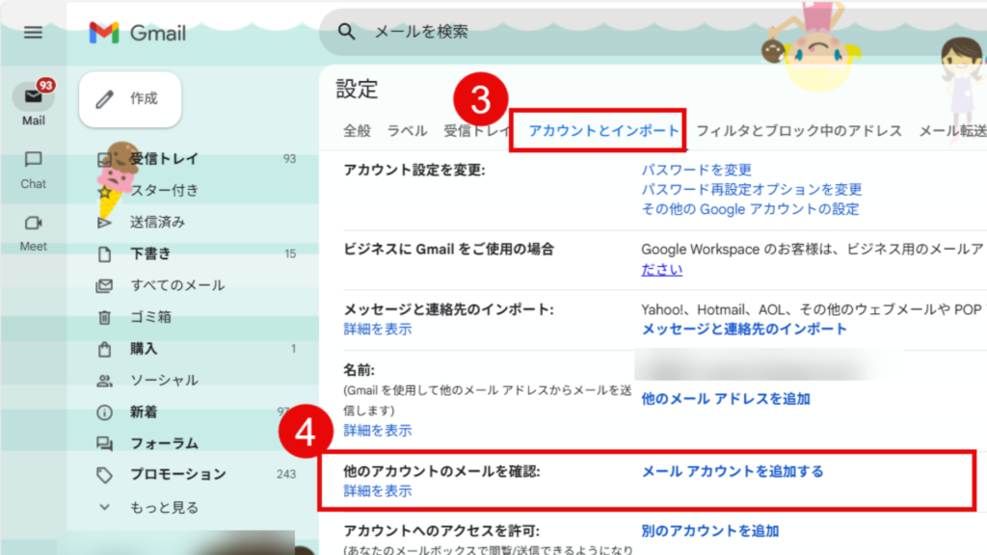Open the main menu hamburger icon
Viewport: 987px width, 555px height.
tap(34, 33)
